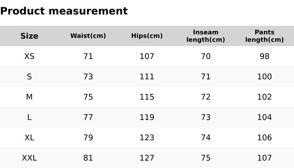
Task: Click the Pants length(cm) header
Action: 265,36
